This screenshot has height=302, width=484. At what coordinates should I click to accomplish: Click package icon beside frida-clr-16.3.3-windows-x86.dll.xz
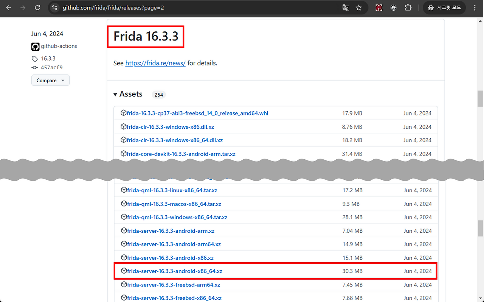point(123,126)
